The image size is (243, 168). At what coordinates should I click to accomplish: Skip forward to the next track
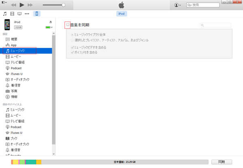[x=30, y=5]
